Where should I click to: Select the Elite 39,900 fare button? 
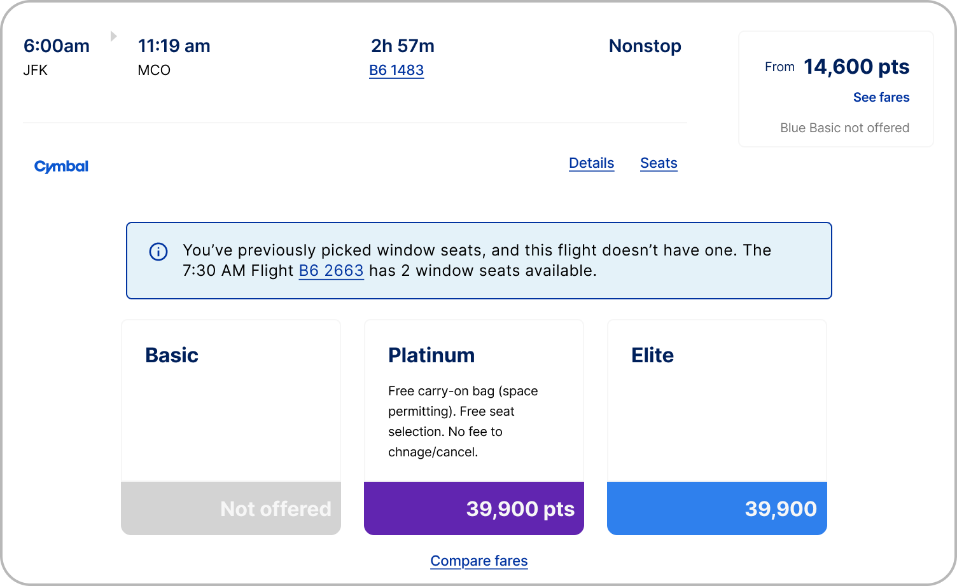[717, 508]
